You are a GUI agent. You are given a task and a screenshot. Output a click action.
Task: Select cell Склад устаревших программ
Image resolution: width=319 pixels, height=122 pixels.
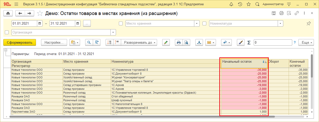coord(87,85)
